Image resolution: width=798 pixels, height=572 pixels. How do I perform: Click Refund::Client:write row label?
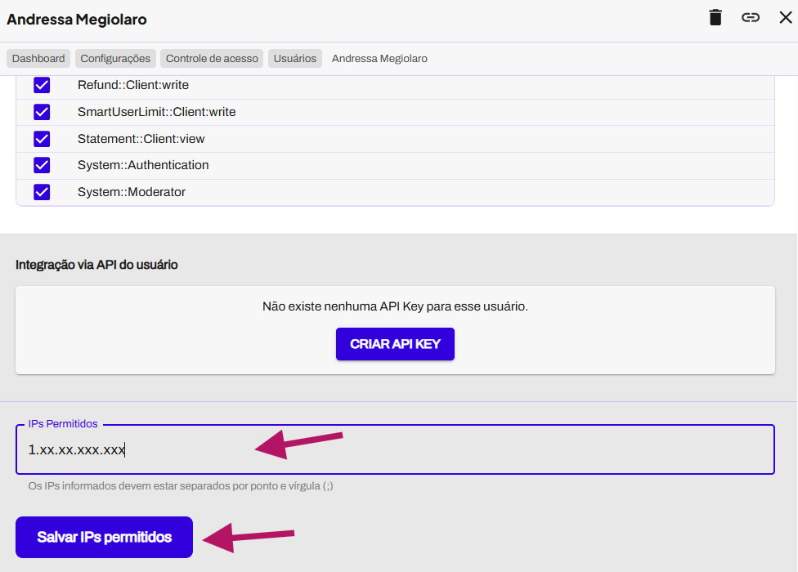tap(132, 85)
